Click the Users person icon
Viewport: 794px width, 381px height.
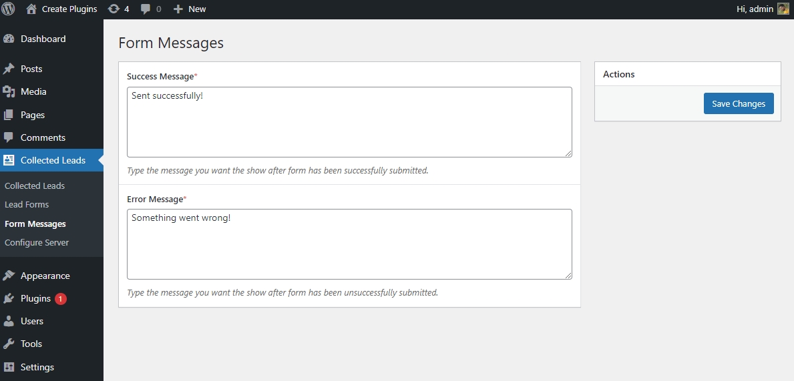[9, 322]
